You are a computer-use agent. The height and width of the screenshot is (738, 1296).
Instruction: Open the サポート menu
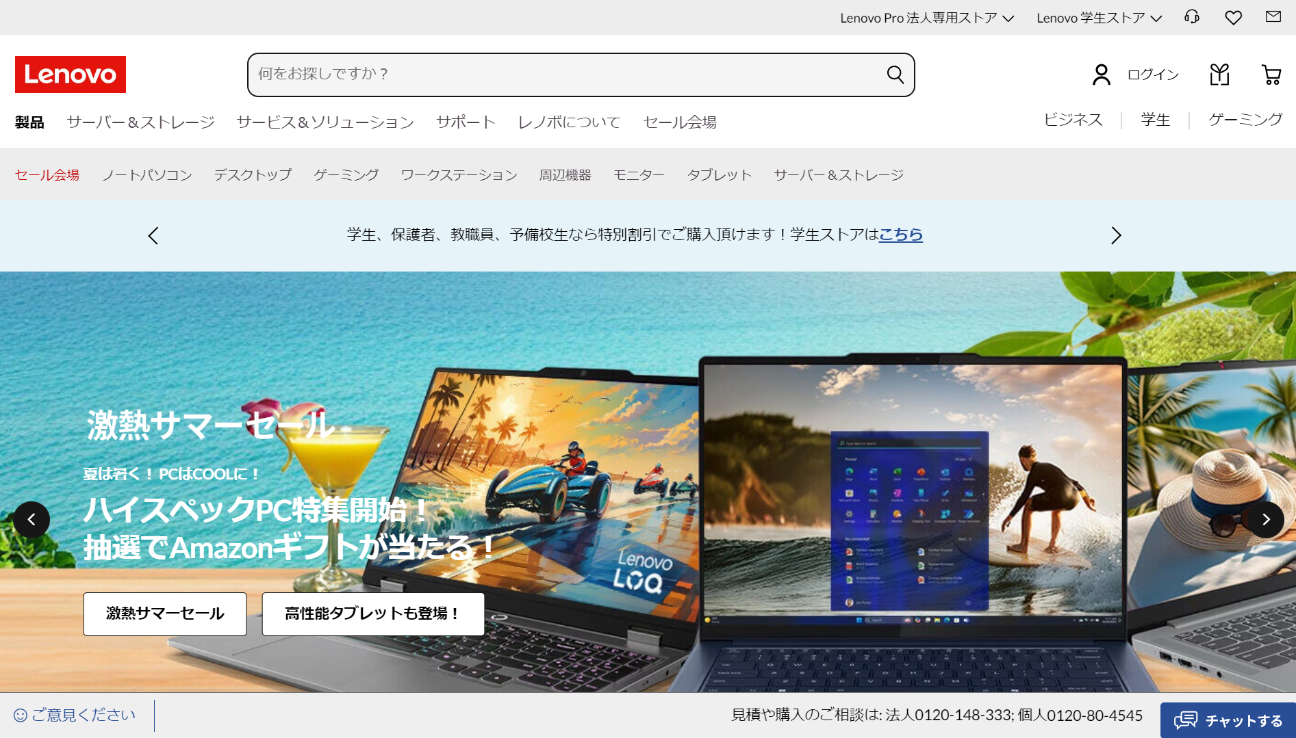click(x=466, y=122)
